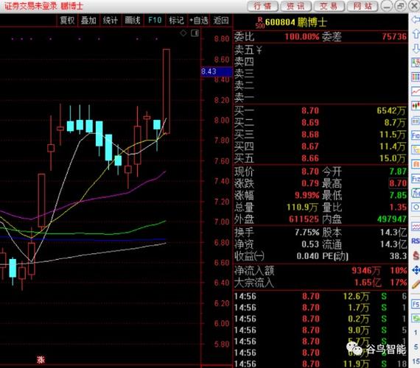Minimize the trading application window
The width and height of the screenshot is (420, 368).
coord(387,6)
